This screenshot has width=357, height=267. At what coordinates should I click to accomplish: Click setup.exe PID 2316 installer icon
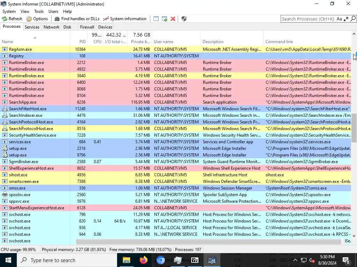point(5,148)
